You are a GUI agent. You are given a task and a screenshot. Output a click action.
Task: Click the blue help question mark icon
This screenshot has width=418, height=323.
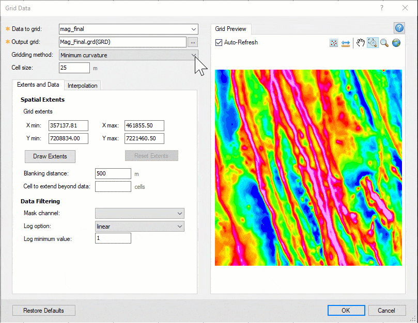(x=398, y=28)
